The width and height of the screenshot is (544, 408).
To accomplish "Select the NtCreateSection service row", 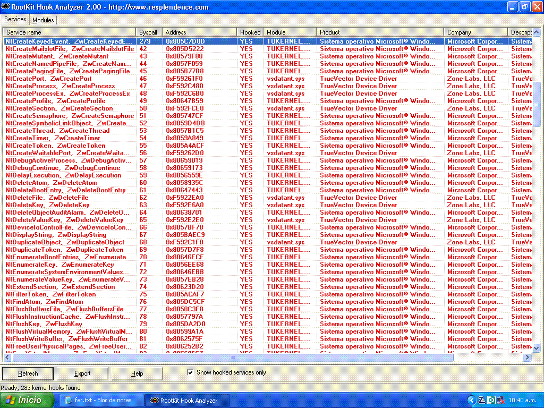I will (x=268, y=108).
